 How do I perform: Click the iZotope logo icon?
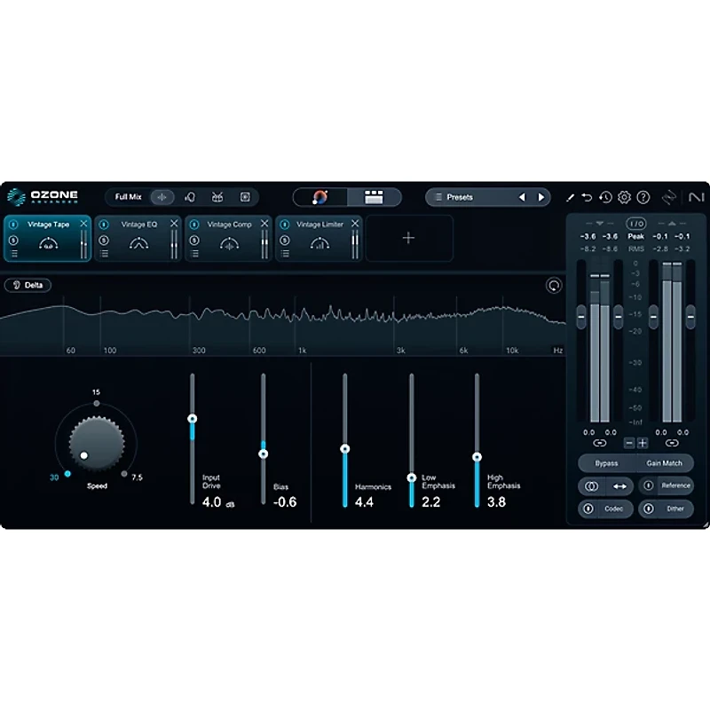tap(669, 197)
